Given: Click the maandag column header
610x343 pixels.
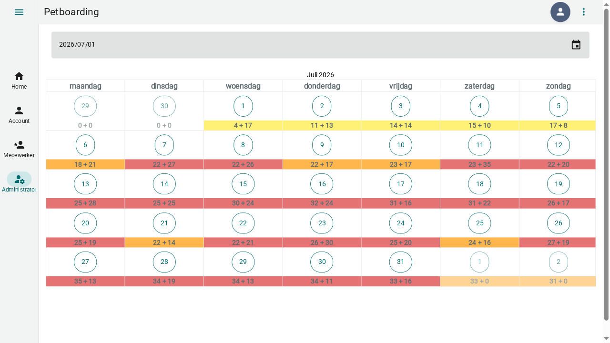Looking at the screenshot, I should (85, 86).
